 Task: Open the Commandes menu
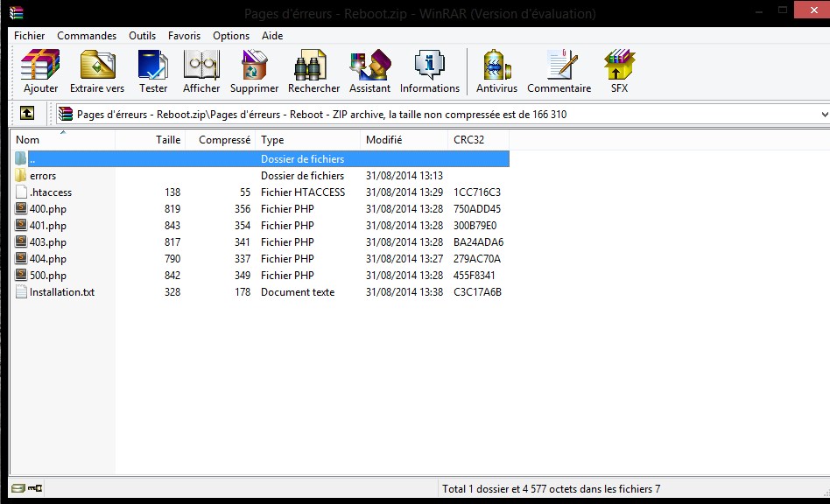(87, 35)
